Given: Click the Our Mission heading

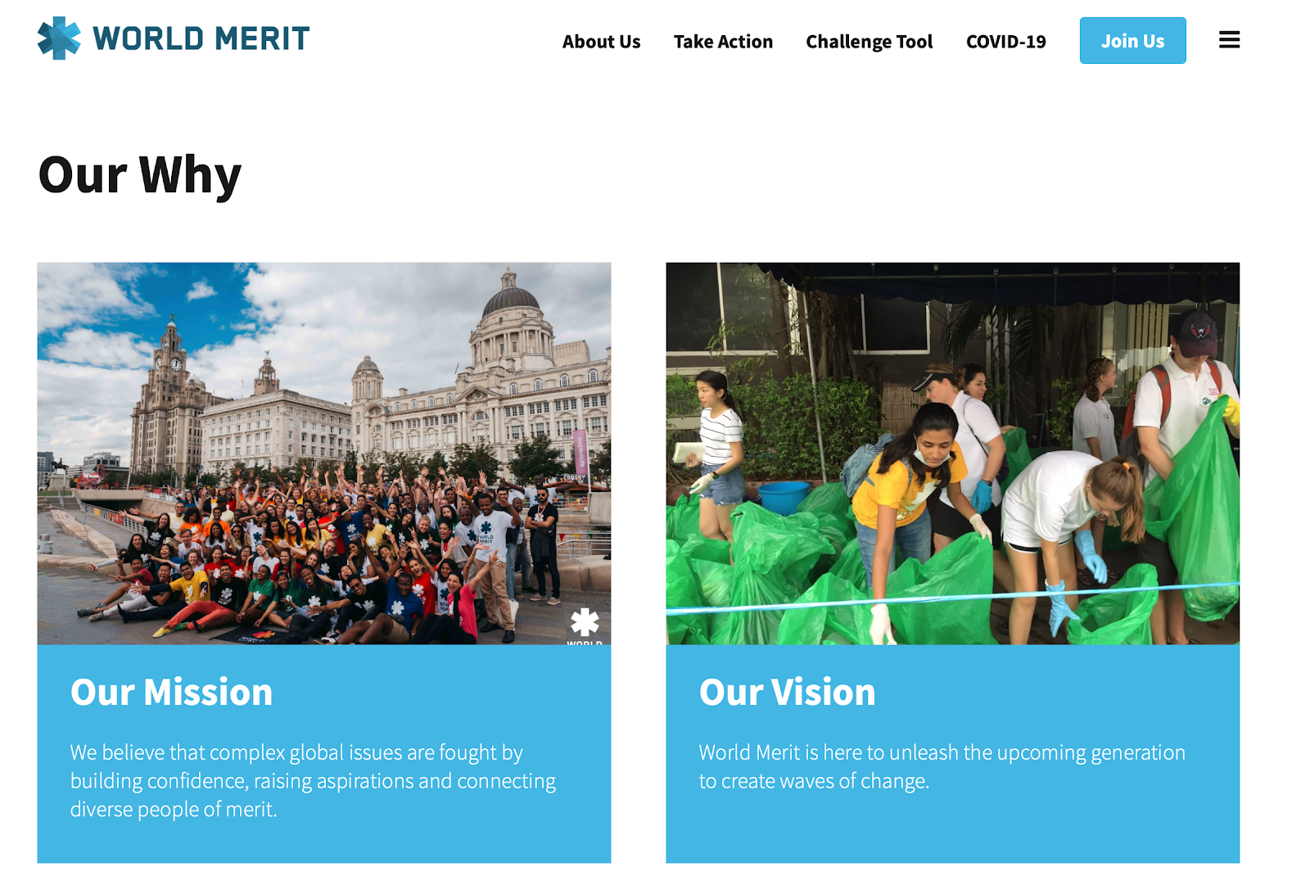Looking at the screenshot, I should (171, 693).
